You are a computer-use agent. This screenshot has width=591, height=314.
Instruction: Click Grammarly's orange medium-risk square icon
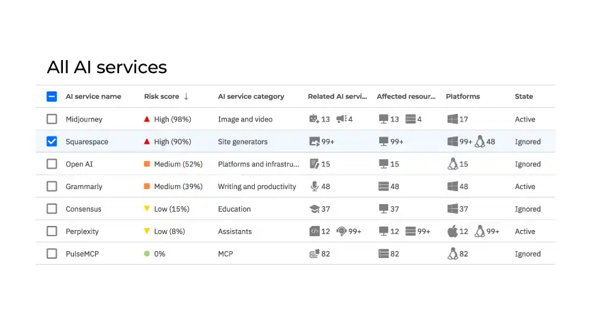click(x=147, y=186)
